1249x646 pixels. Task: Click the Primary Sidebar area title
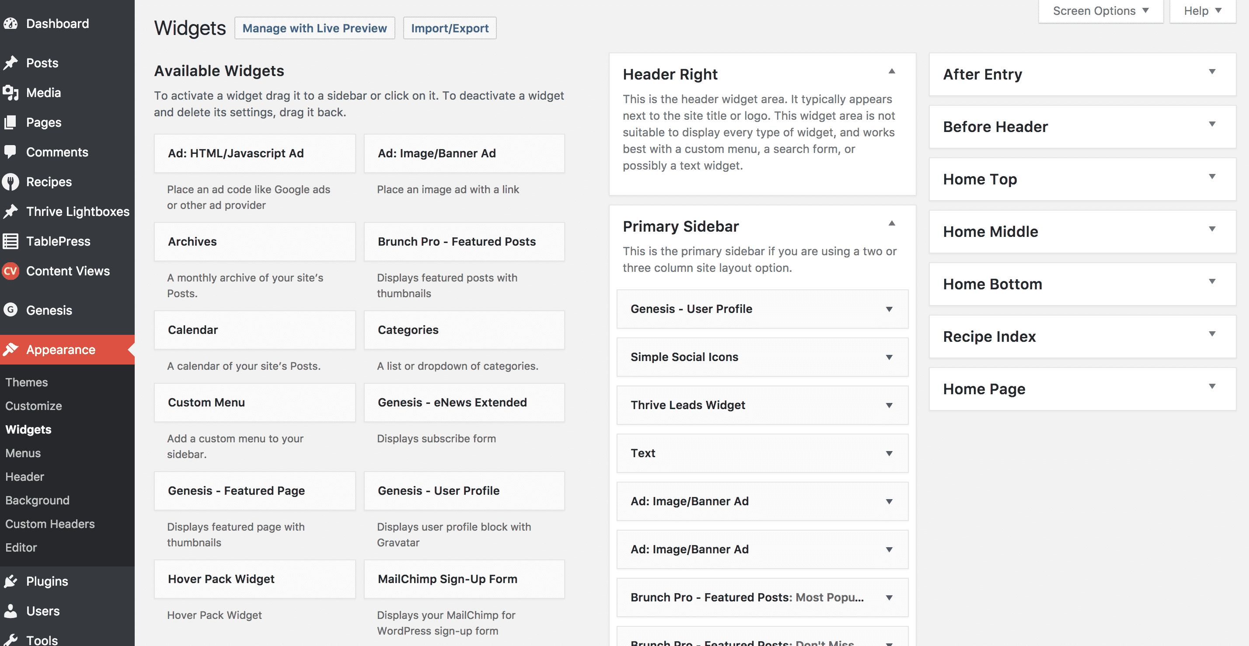click(x=680, y=226)
